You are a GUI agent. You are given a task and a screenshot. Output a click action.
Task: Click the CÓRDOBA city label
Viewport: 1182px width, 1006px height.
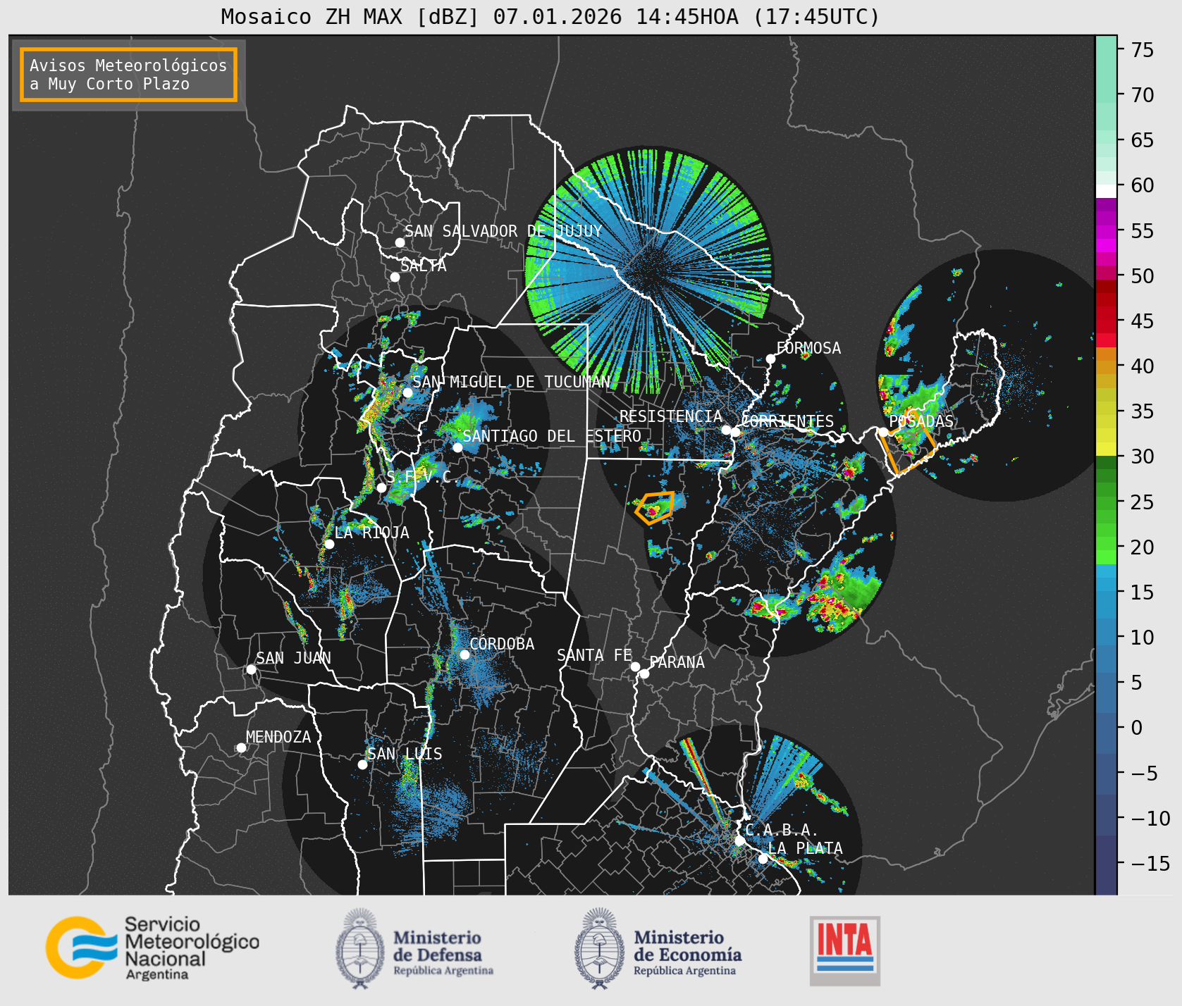[502, 643]
